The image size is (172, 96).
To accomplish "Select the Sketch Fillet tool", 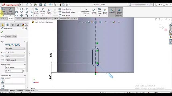I will [27, 15].
